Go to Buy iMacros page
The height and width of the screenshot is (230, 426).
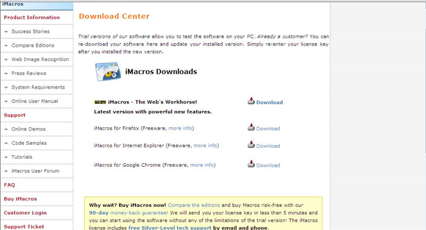[20, 199]
